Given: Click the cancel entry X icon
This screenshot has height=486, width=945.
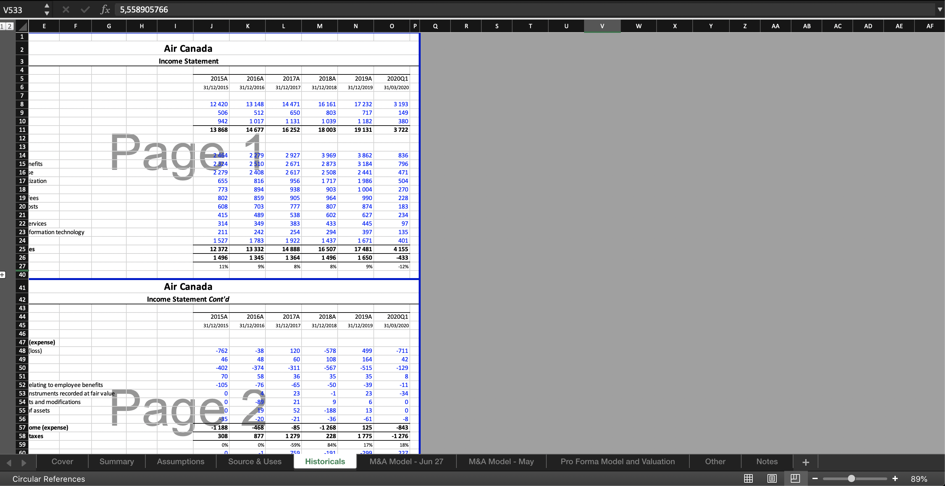Looking at the screenshot, I should (x=66, y=10).
